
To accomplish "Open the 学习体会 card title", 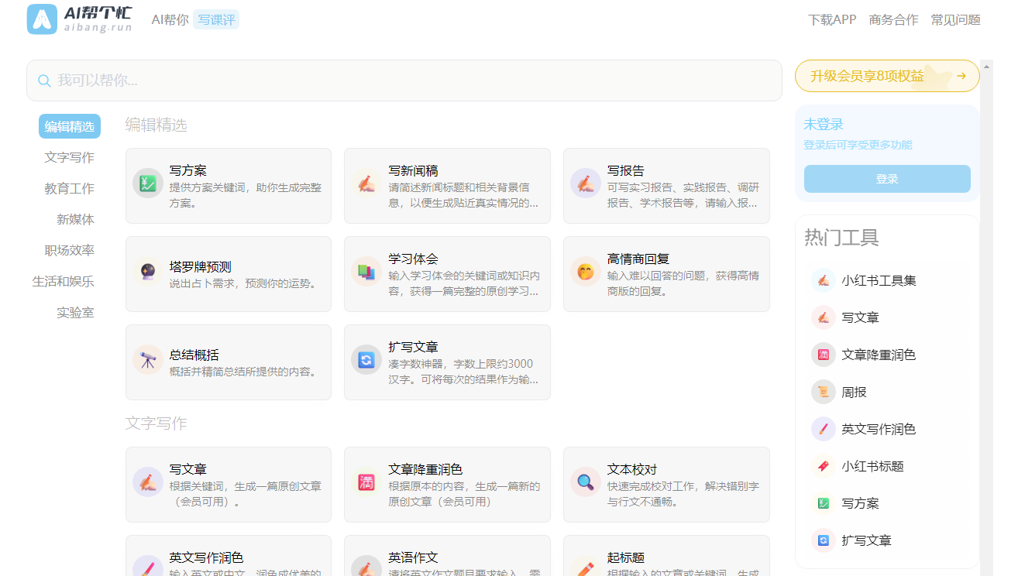I will [414, 259].
